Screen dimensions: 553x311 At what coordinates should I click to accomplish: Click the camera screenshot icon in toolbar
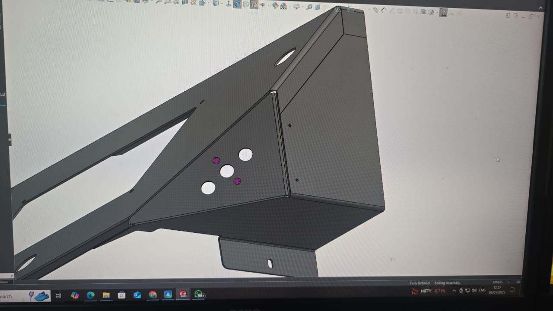423,12
